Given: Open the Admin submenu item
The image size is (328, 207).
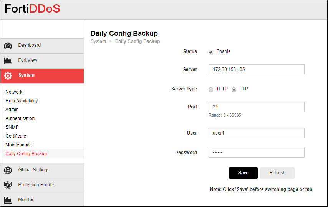Looking at the screenshot, I should pyautogui.click(x=12, y=110).
